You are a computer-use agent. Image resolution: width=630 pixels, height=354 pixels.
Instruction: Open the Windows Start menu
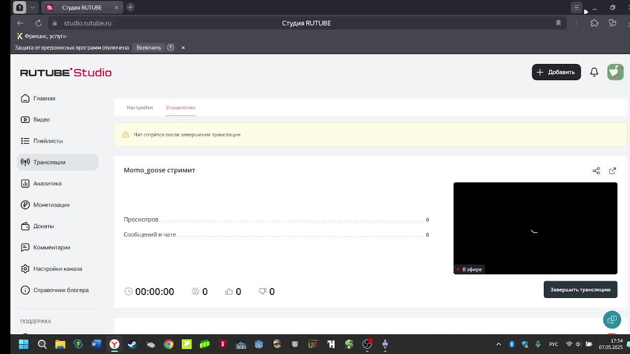tap(24, 344)
